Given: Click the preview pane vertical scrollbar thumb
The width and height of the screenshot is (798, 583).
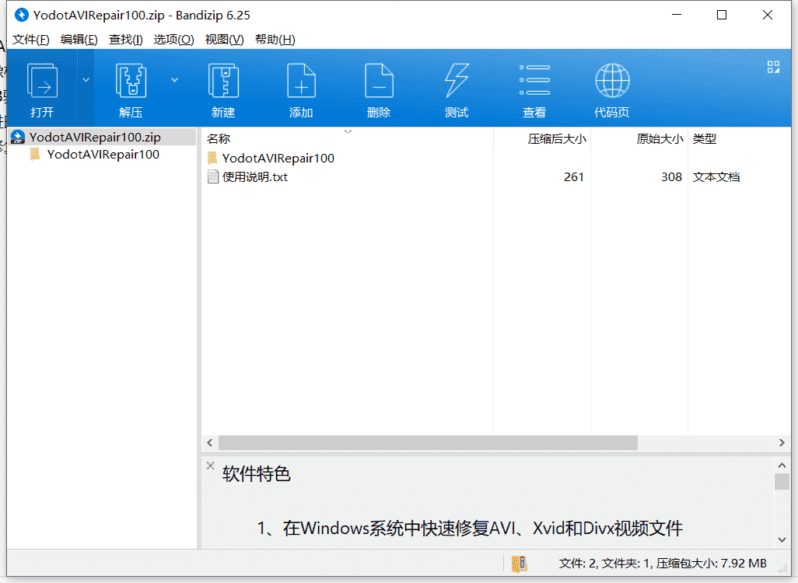Looking at the screenshot, I should pos(782,481).
